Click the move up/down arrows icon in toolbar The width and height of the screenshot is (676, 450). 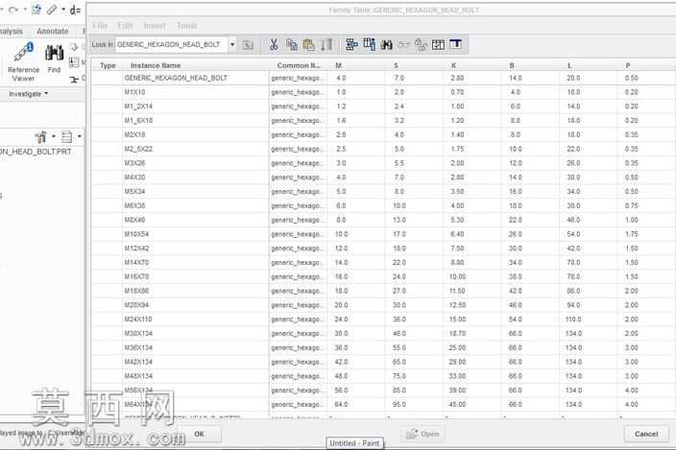tap(326, 45)
